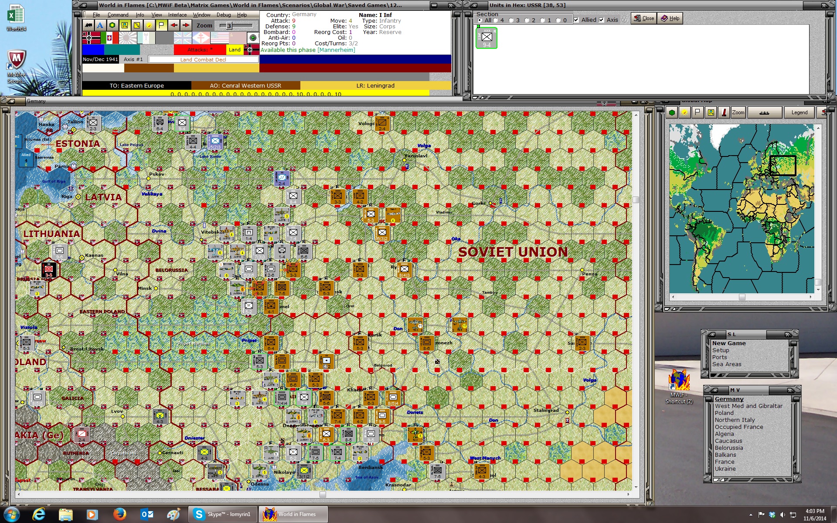Screen dimensions: 837x523
Task: Open Help in Units in Hex panel
Action: pos(670,18)
